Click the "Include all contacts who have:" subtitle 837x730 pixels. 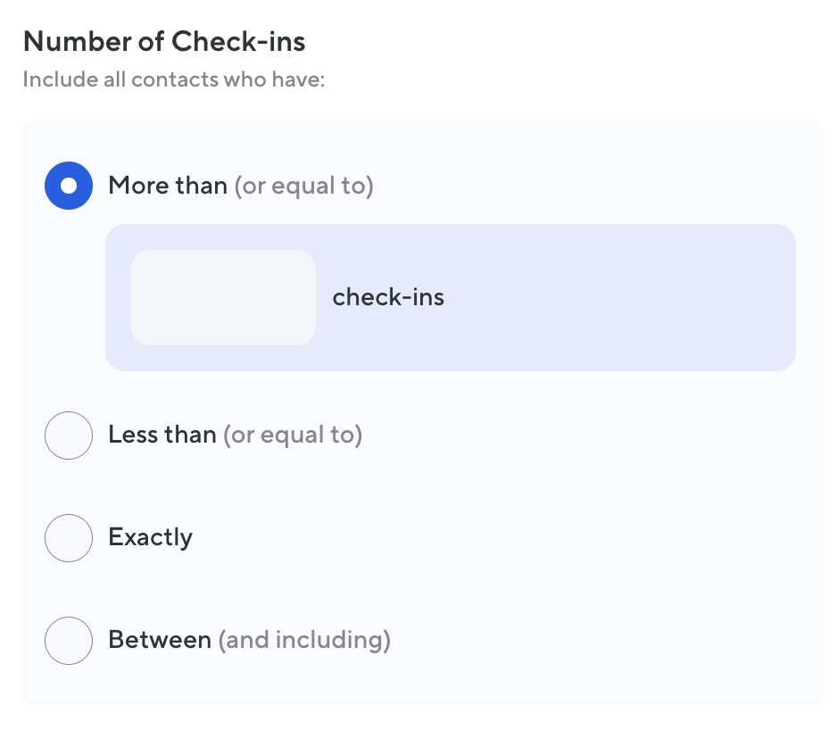tap(174, 79)
